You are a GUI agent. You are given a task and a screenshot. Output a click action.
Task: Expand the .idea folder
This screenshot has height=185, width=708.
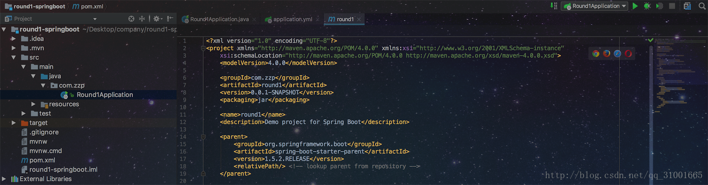click(x=14, y=39)
